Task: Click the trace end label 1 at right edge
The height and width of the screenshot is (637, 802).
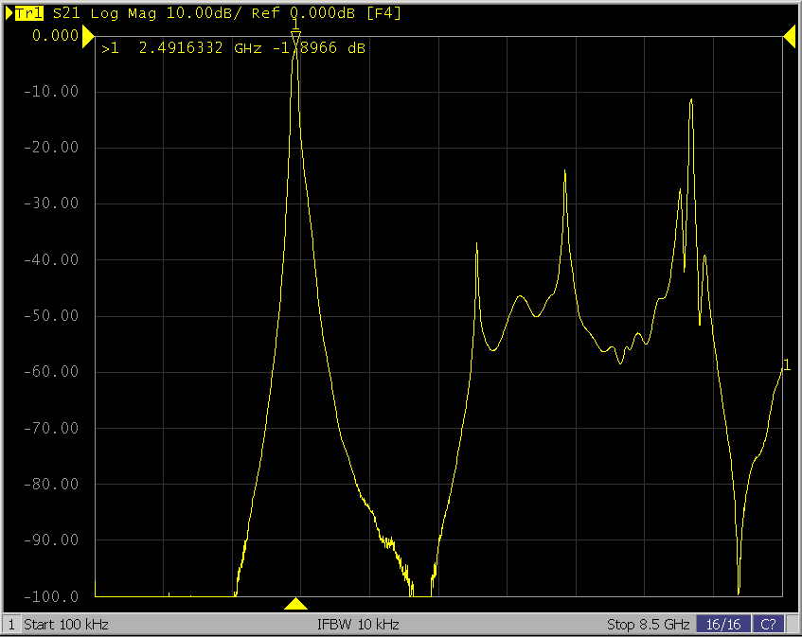Action: point(786,365)
